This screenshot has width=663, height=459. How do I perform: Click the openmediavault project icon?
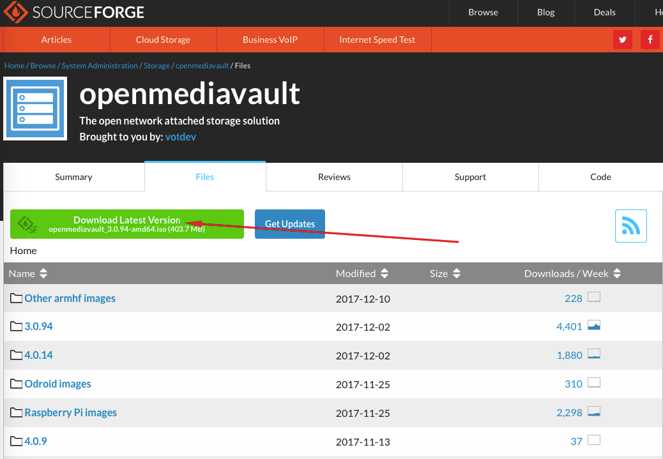point(35,108)
